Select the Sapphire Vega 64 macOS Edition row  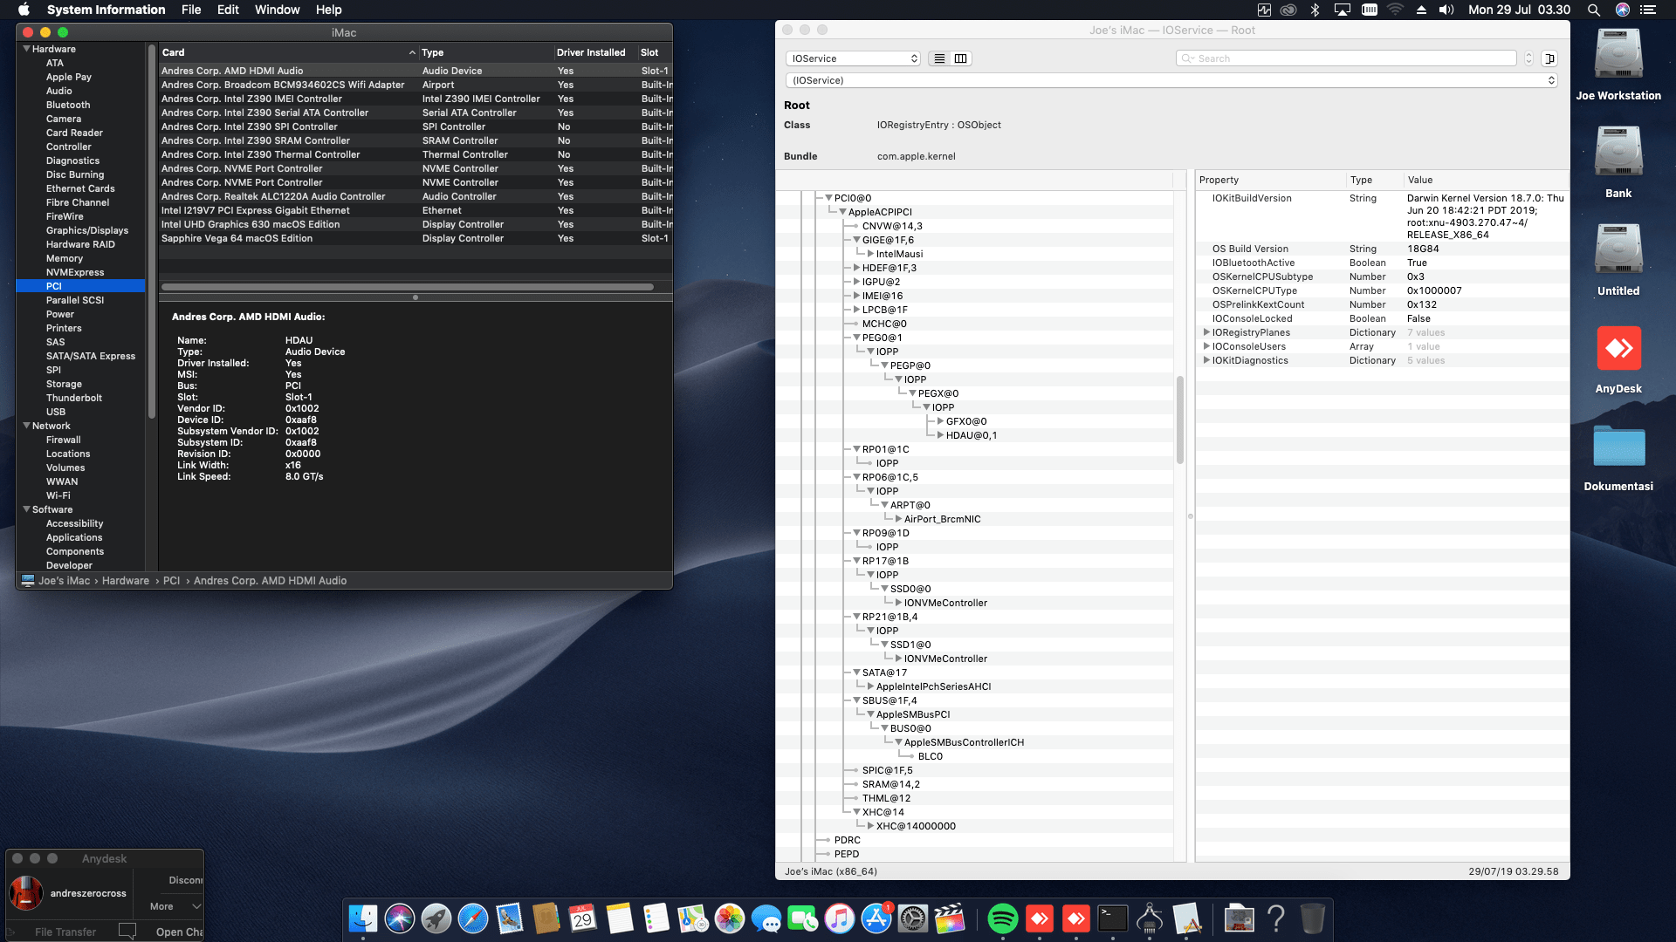pos(416,238)
